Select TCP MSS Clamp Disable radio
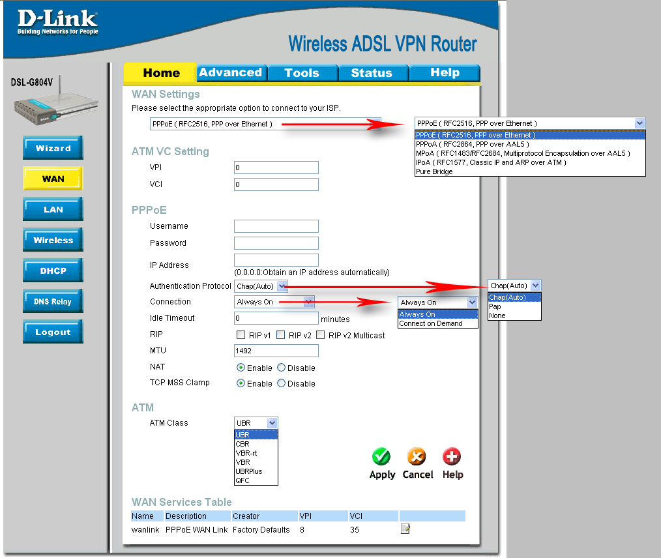This screenshot has height=558, width=661. (x=281, y=383)
